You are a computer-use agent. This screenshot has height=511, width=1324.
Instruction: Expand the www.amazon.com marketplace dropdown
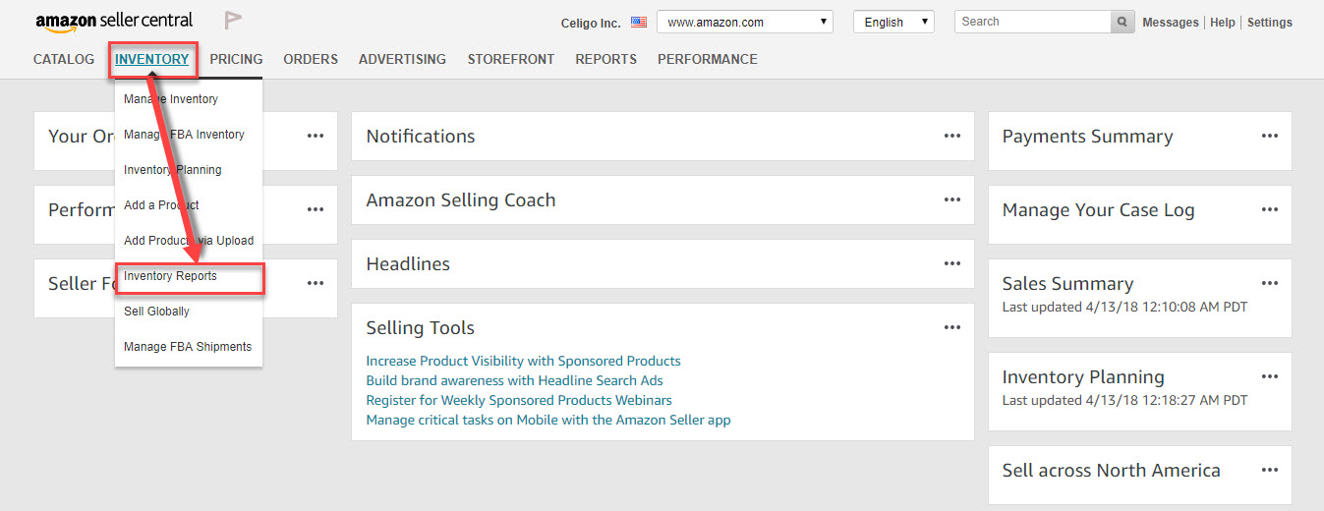tap(744, 22)
